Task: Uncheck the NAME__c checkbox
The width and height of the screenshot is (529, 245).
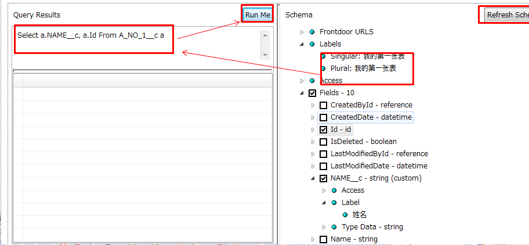Action: [x=323, y=178]
